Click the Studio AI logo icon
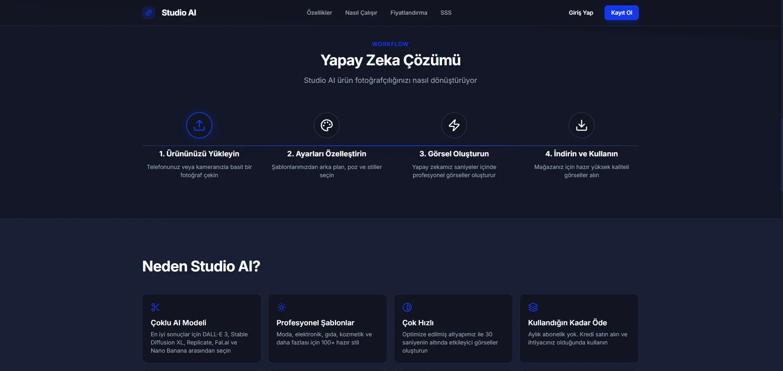The width and height of the screenshot is (783, 371). 149,13
